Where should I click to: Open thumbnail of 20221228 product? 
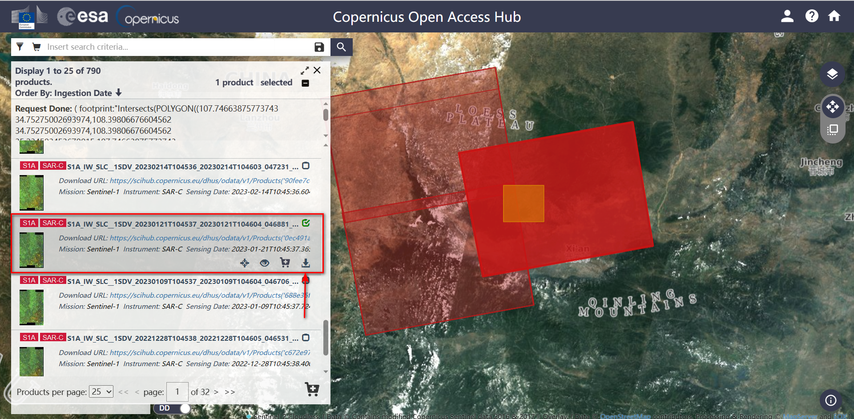pos(32,362)
